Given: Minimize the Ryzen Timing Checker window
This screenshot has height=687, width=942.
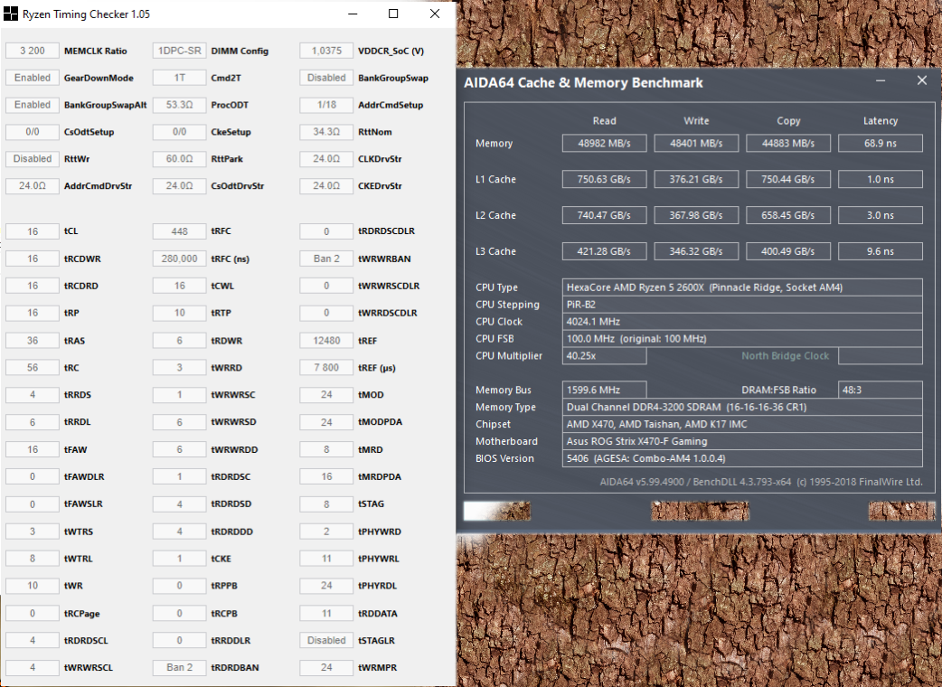Looking at the screenshot, I should (x=353, y=14).
